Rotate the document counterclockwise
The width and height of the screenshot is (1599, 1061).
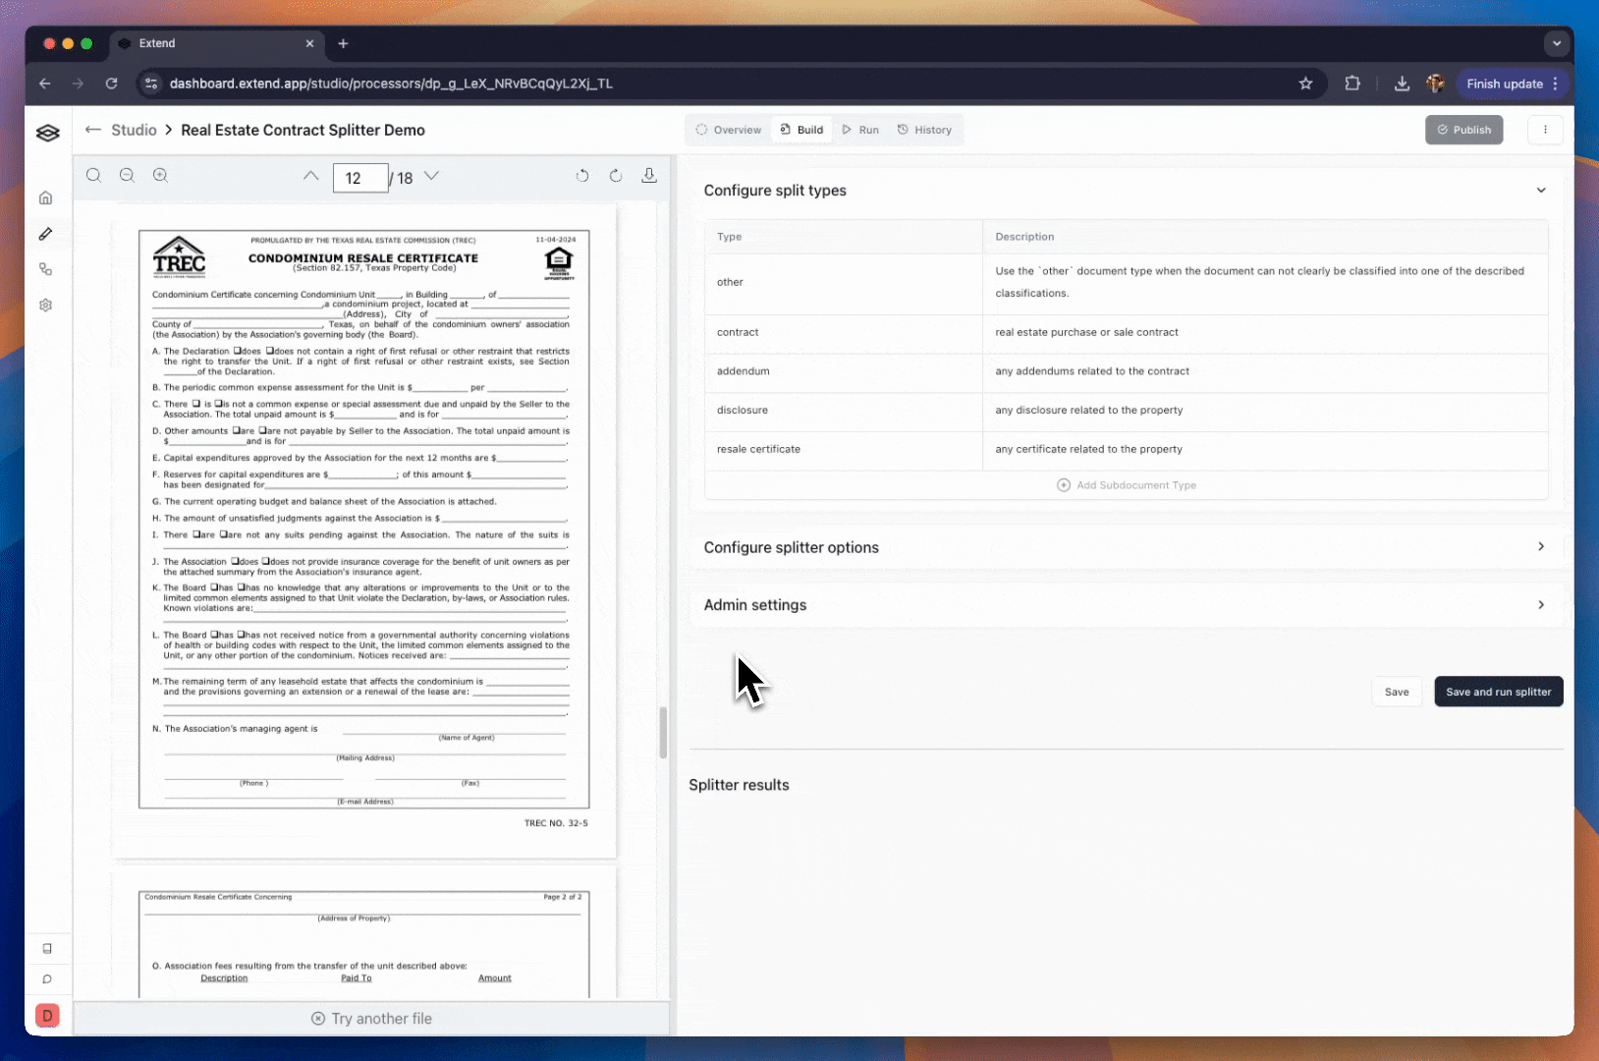coord(582,176)
